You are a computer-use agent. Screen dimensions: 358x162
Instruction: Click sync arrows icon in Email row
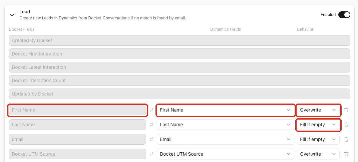point(151,139)
